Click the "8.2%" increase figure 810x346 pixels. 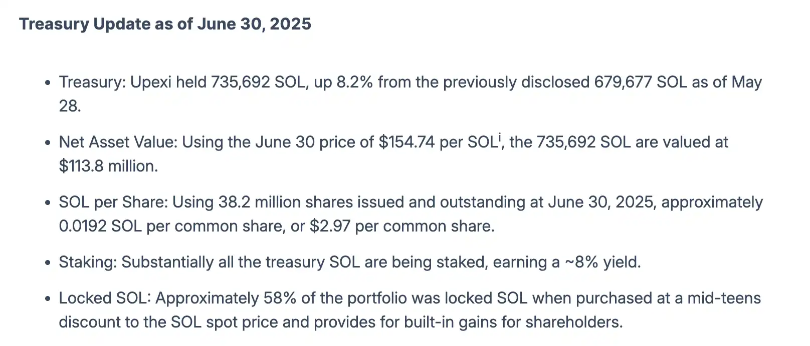point(354,82)
